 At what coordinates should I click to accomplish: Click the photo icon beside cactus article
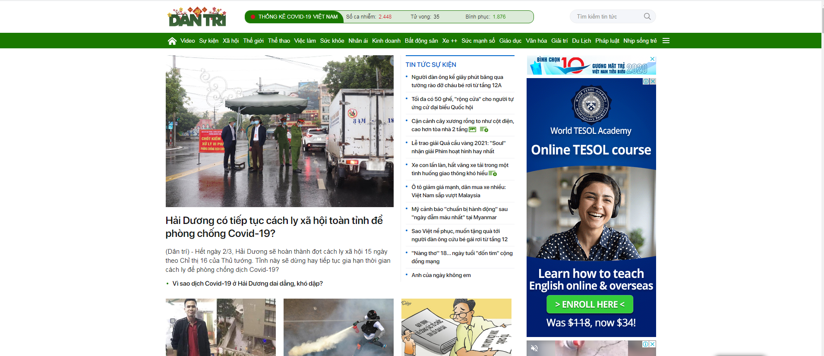(x=473, y=129)
